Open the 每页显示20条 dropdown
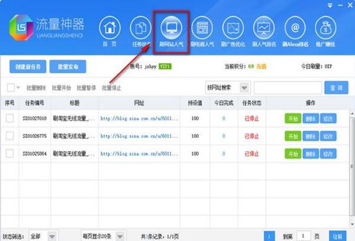The image size is (355, 241). coord(104,236)
